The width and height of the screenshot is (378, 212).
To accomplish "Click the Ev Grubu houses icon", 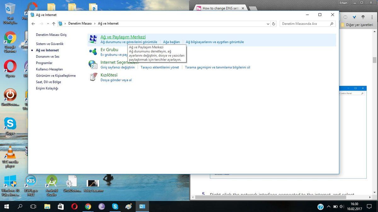I will (93, 52).
